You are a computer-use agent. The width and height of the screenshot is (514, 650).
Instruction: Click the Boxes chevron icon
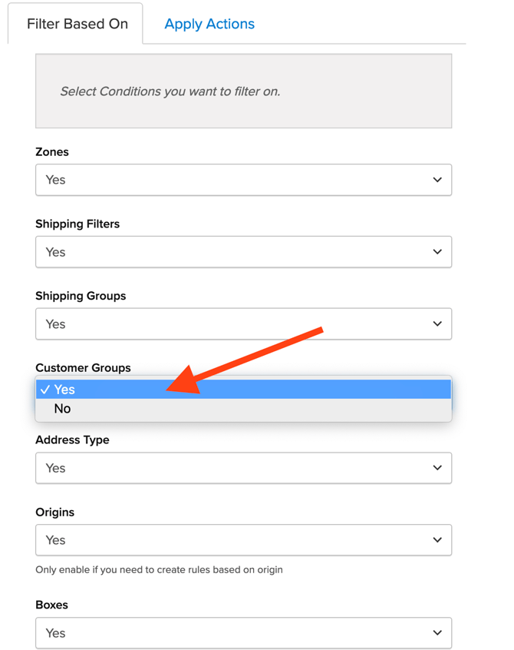(x=437, y=633)
